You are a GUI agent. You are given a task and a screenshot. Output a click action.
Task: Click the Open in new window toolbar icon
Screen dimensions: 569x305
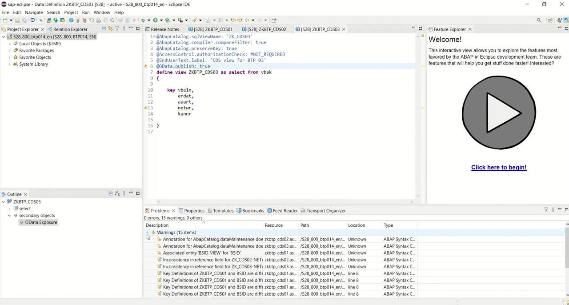point(274,20)
